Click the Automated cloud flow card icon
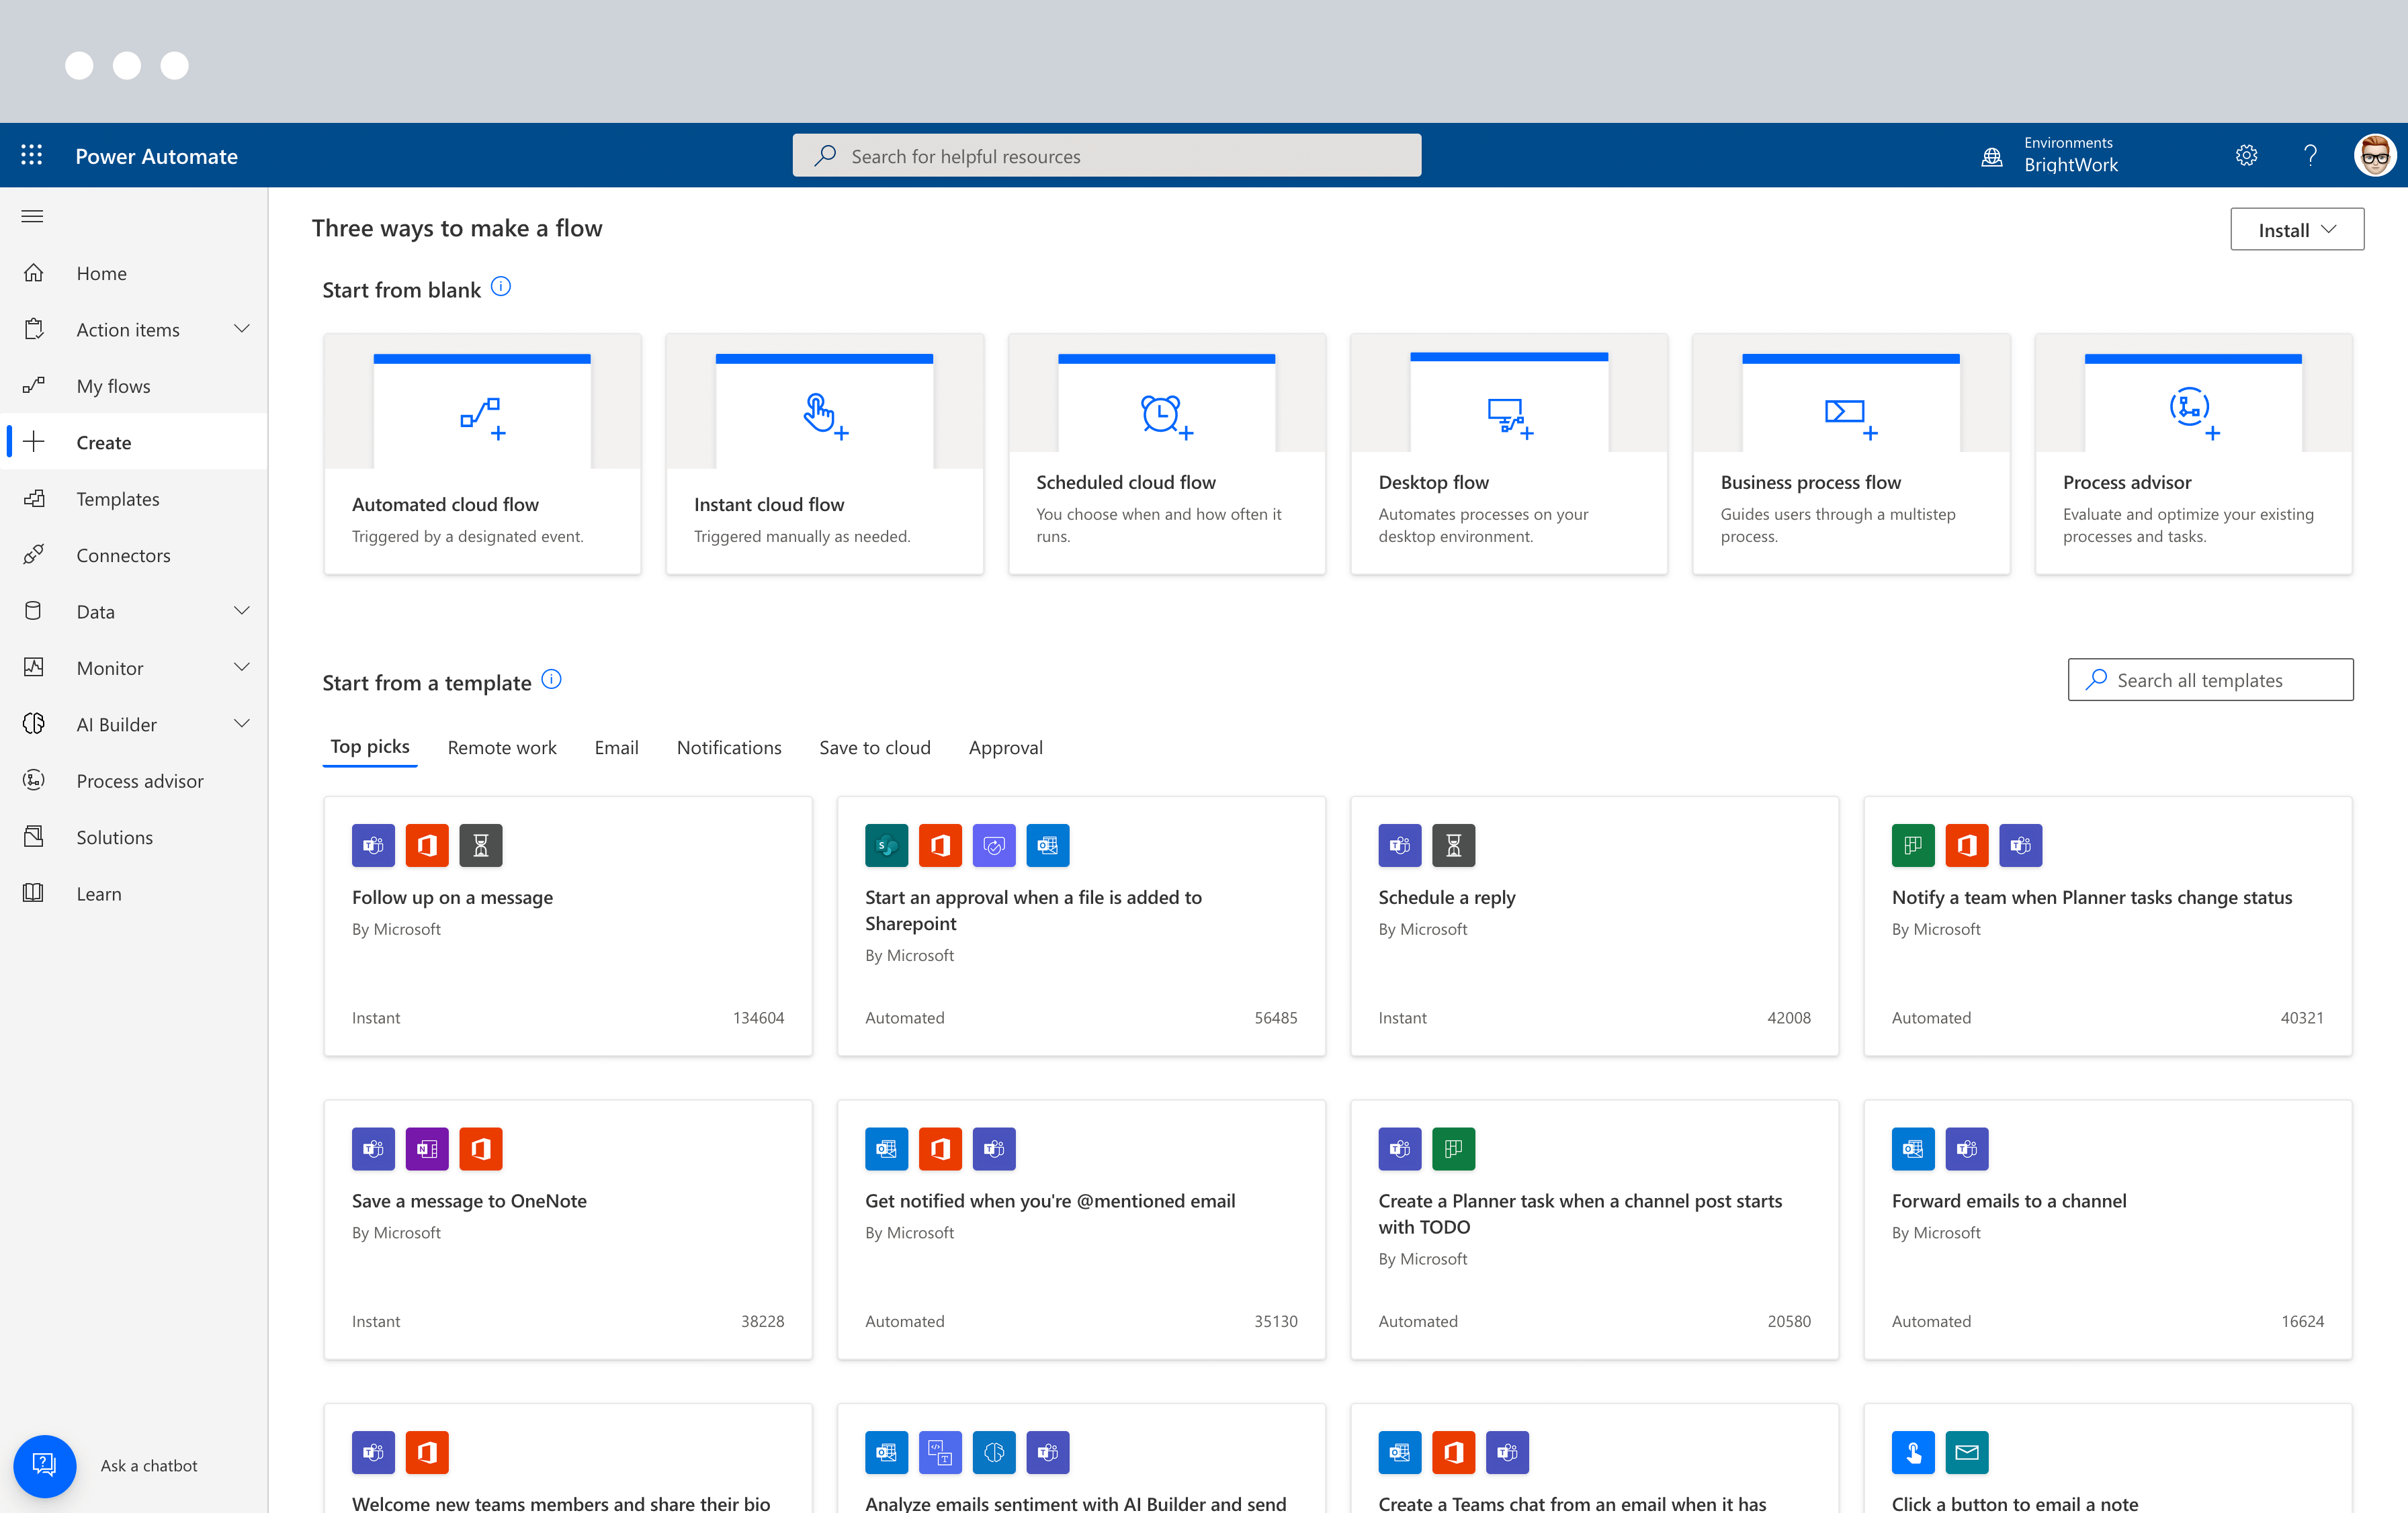 pos(483,418)
